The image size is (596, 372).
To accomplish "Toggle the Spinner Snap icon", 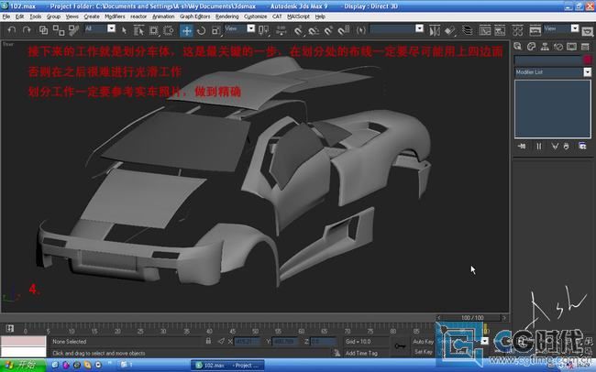I will pyautogui.click(x=344, y=30).
